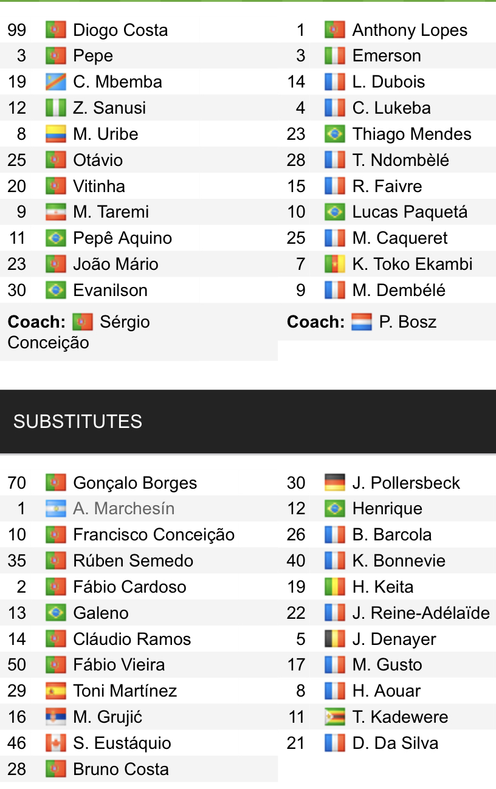
Task: Click the Colombia flag beside M. Uribe
Action: (x=55, y=134)
